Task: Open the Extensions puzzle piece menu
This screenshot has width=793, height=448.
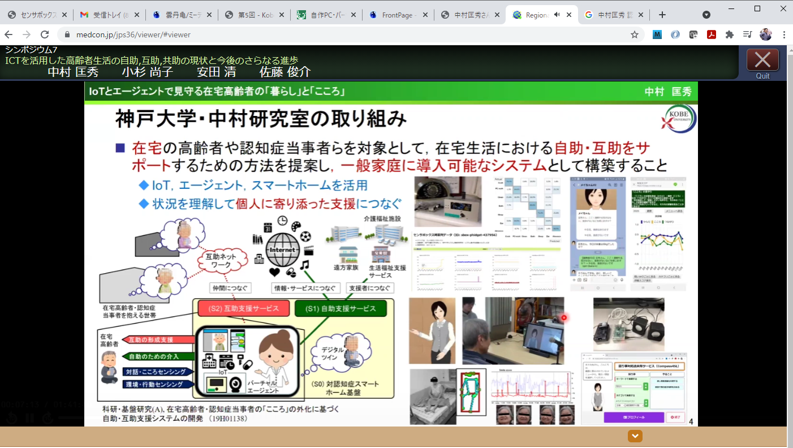Action: (x=729, y=35)
